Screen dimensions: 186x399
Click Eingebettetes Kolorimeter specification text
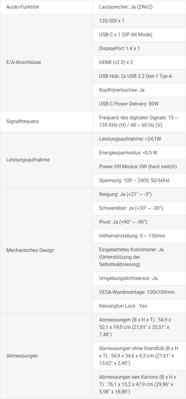click(x=131, y=257)
